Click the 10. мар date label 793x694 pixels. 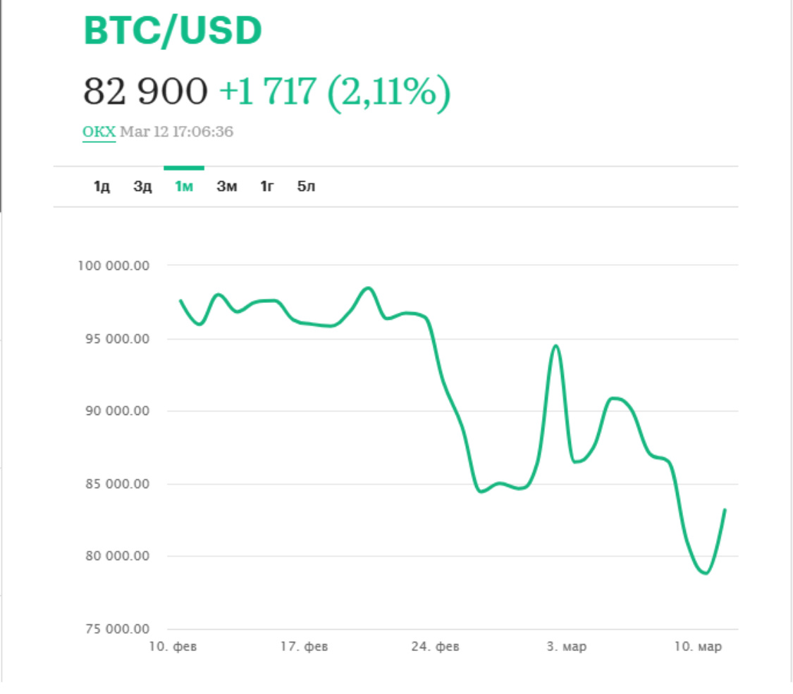[697, 647]
